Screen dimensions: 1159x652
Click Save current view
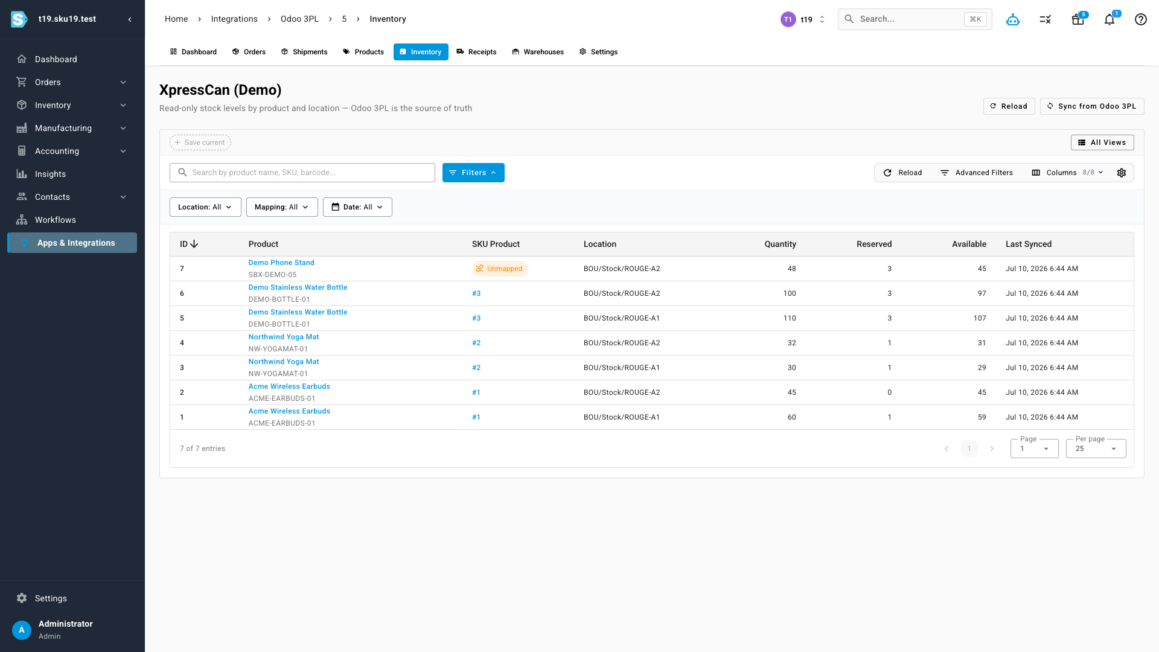(200, 142)
